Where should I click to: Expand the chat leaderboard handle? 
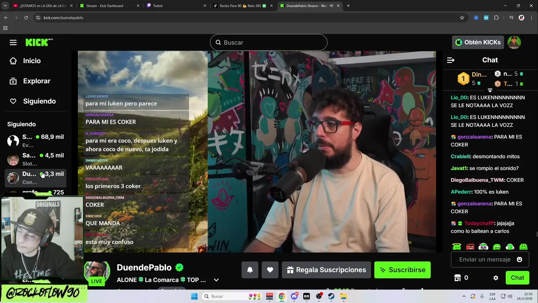pyautogui.click(x=490, y=90)
